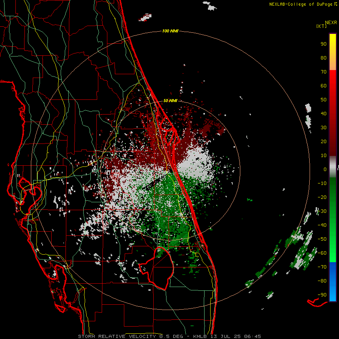The width and height of the screenshot is (339, 339).
Task: Click the -80 value on velocity scale
Action: (x=322, y=281)
